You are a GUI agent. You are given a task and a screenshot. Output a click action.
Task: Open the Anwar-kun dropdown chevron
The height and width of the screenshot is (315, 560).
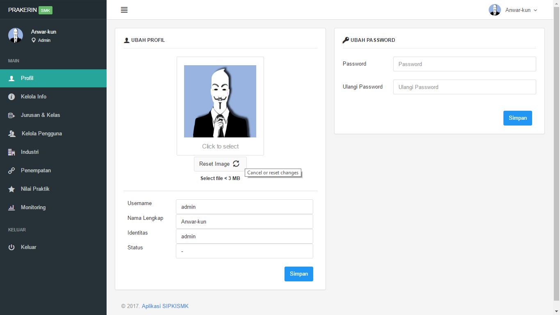coord(535,10)
